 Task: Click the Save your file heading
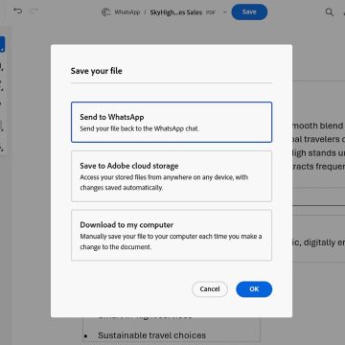97,71
